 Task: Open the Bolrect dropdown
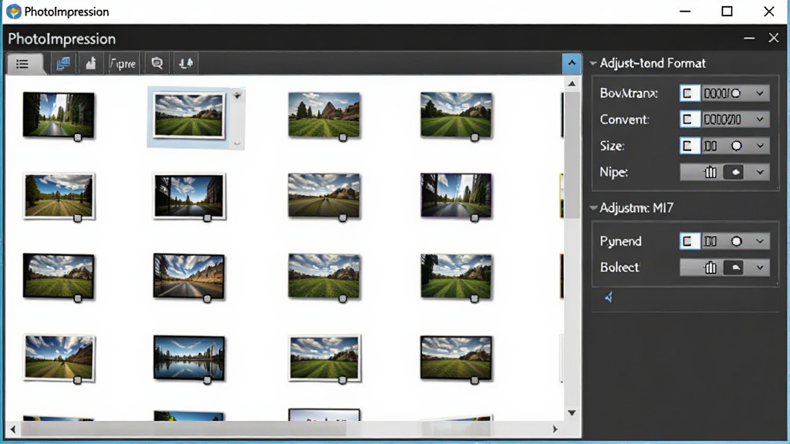(x=760, y=267)
